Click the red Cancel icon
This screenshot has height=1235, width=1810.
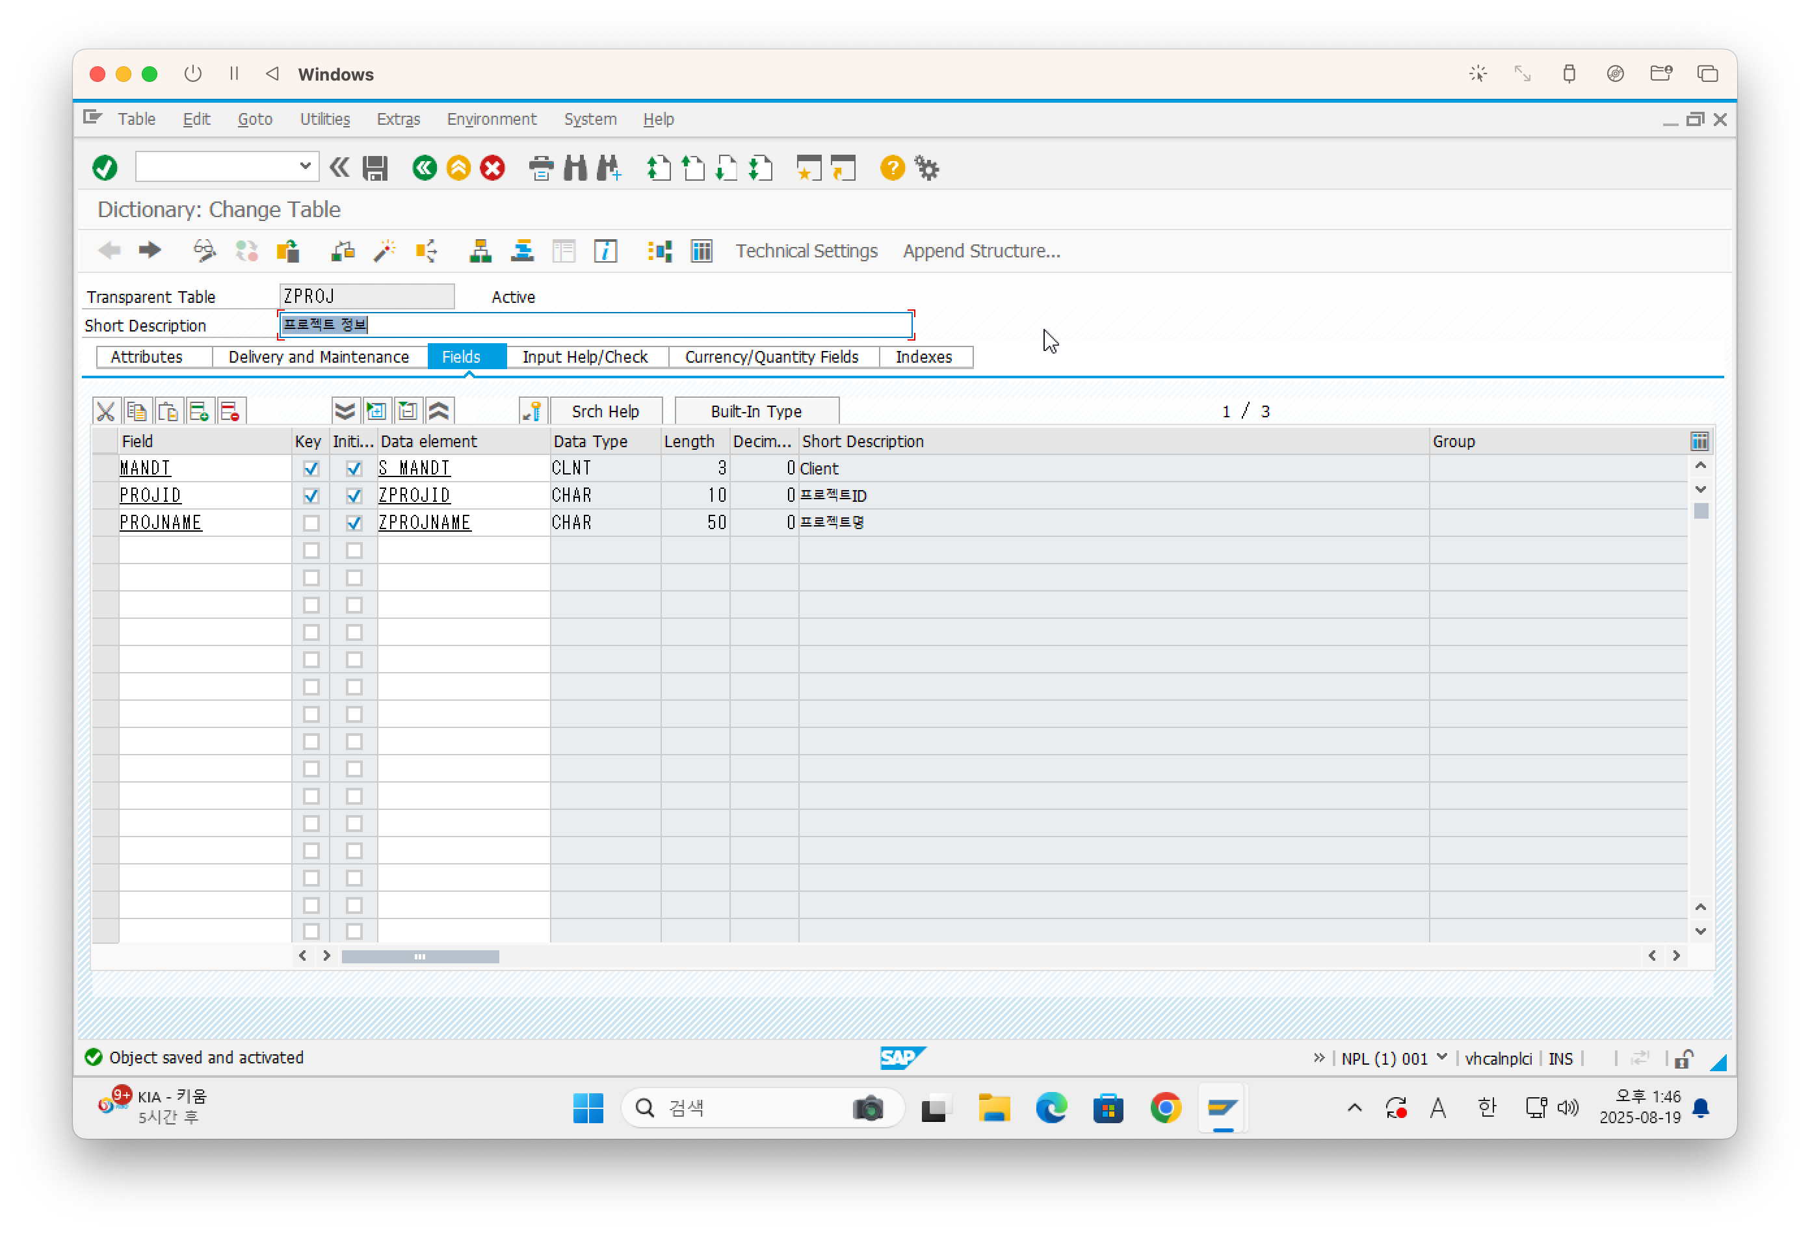click(492, 168)
